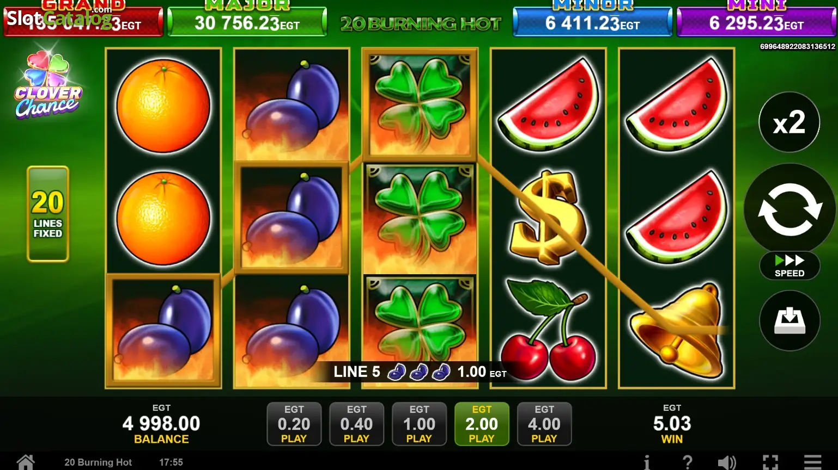Viewport: 838px width, 470px height.
Task: Open the help question mark icon
Action: point(688,462)
